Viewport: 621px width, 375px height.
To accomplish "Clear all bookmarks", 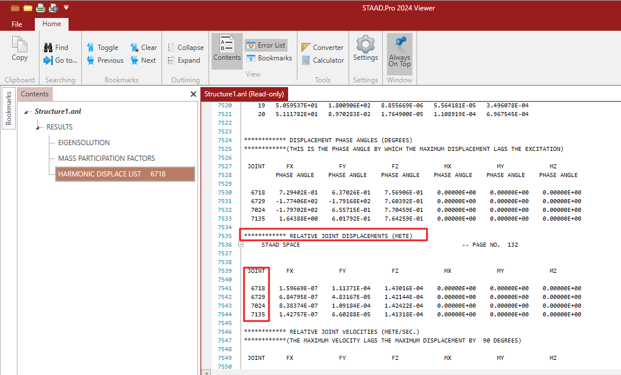I will pos(143,48).
